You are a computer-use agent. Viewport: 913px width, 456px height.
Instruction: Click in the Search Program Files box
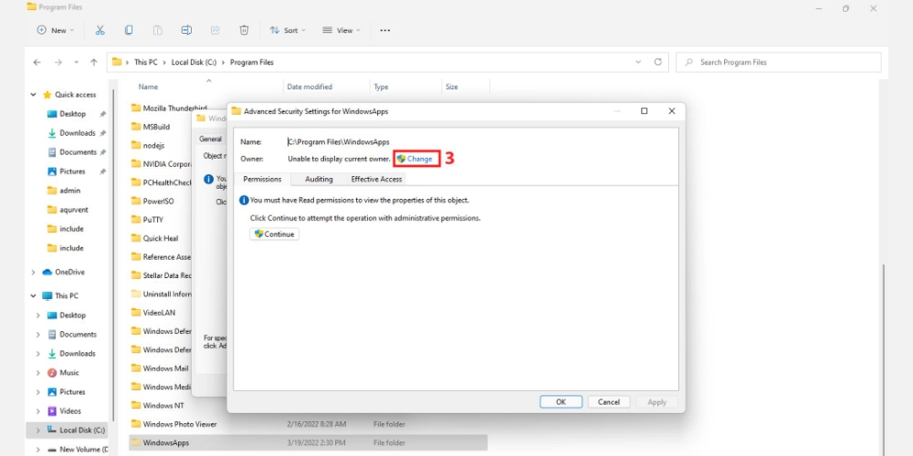click(x=779, y=62)
